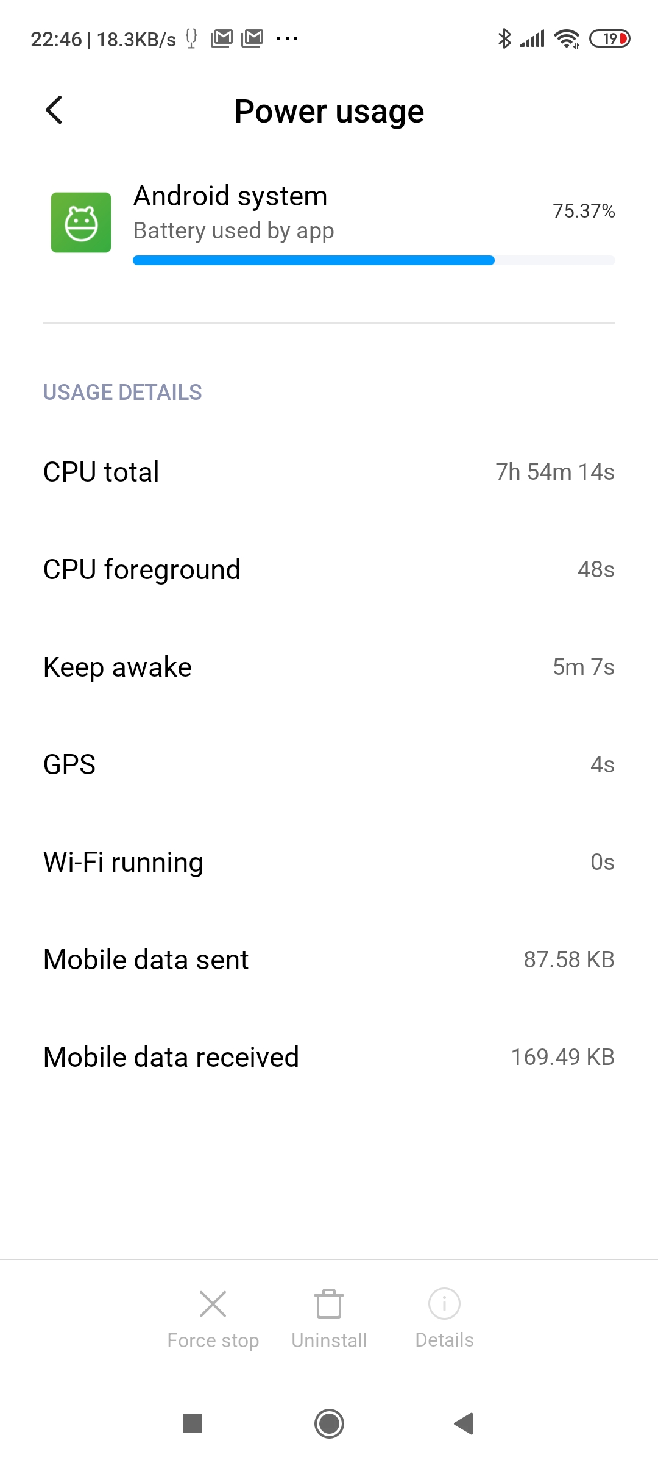Tap the GPS usage row
Image resolution: width=658 pixels, height=1463 pixels.
coord(329,764)
